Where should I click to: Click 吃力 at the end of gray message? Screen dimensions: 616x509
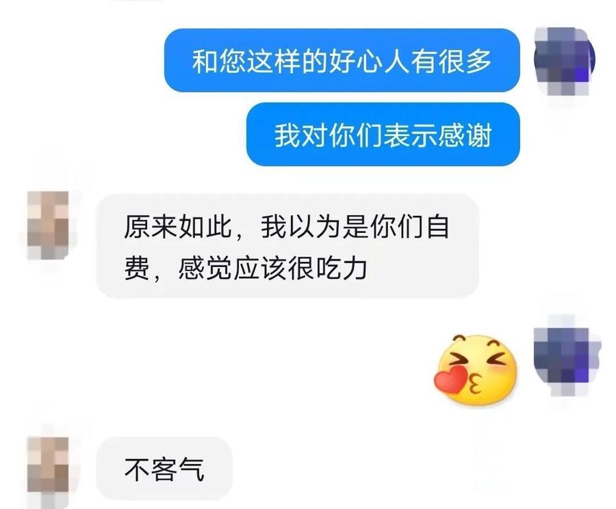pyautogui.click(x=341, y=269)
